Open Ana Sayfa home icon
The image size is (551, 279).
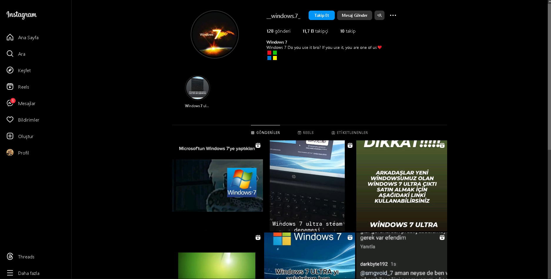tap(10, 37)
